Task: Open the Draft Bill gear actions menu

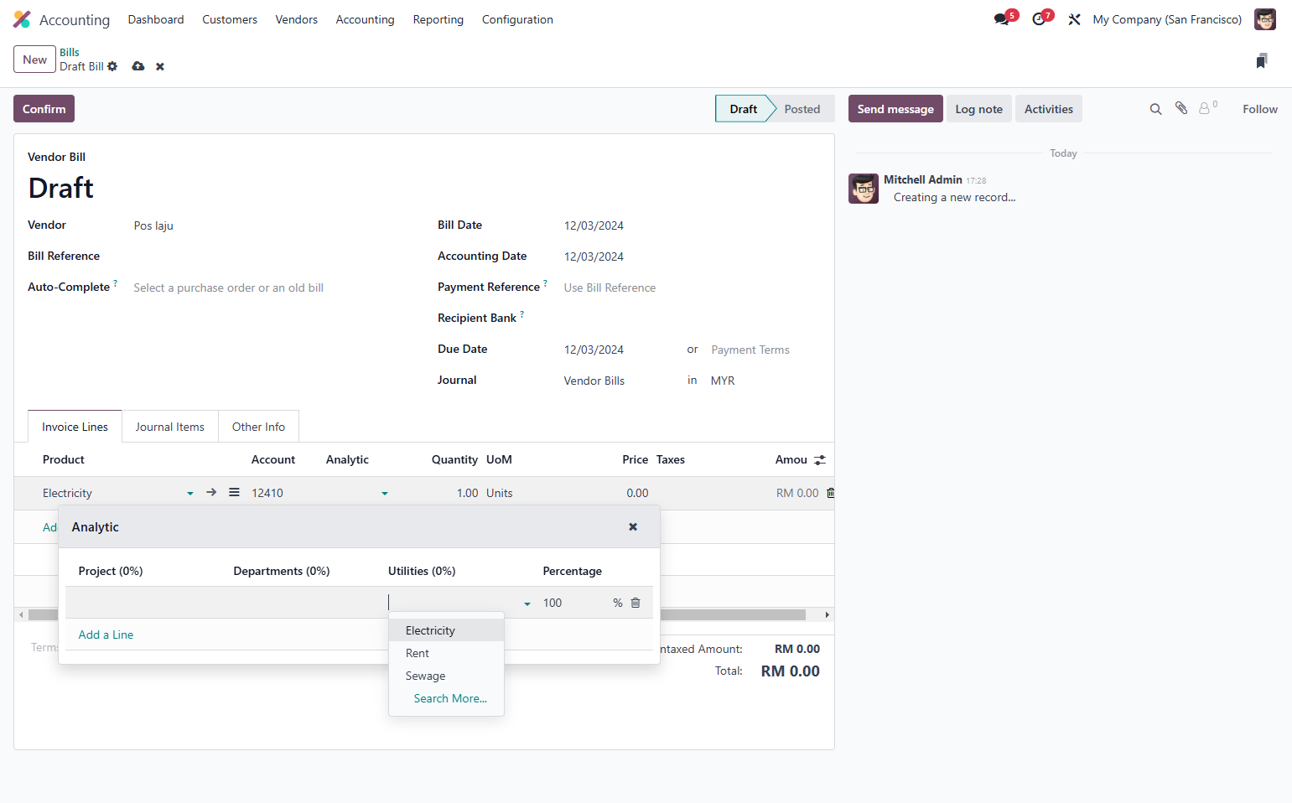Action: coord(112,66)
